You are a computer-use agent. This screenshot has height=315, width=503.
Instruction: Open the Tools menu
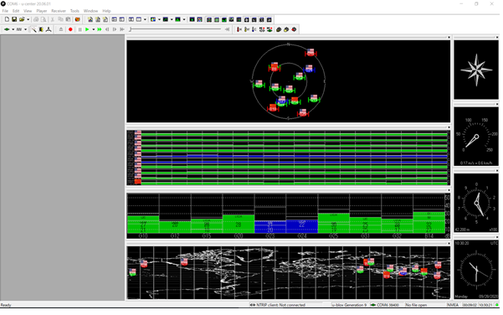[74, 11]
